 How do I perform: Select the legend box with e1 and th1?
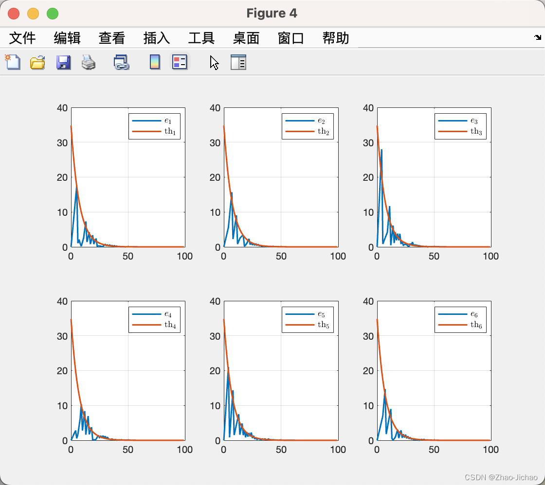point(154,126)
